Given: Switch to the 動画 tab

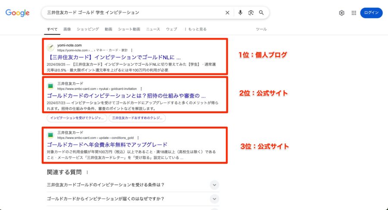Looking at the screenshot, I should point(108,29).
